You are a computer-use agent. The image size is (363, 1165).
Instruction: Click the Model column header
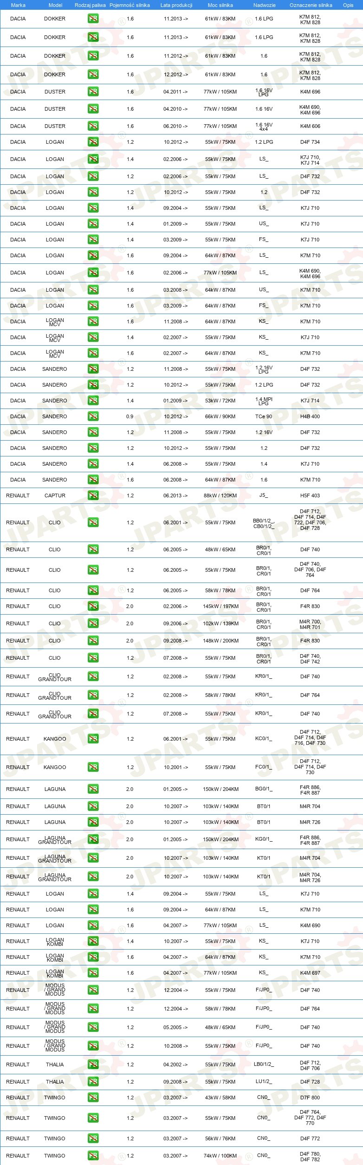click(x=55, y=5)
